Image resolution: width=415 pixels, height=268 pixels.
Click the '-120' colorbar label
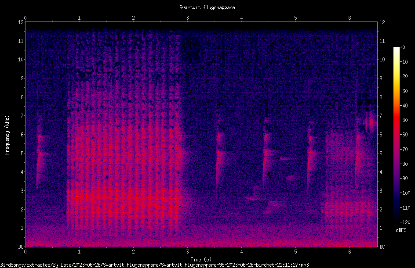pos(405,222)
